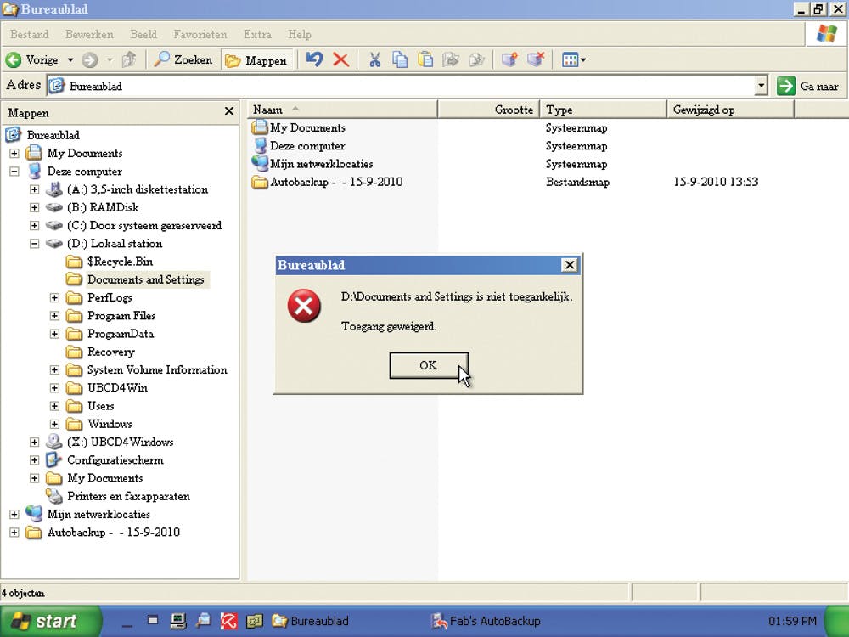This screenshot has height=637, width=849.
Task: Expand the Program Files folder node
Action: 54,315
